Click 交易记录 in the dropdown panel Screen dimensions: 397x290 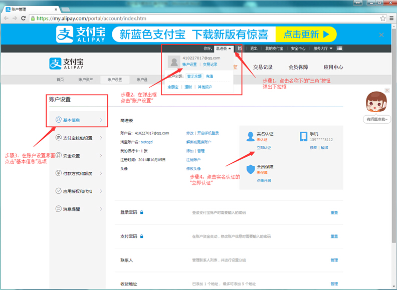point(210,64)
